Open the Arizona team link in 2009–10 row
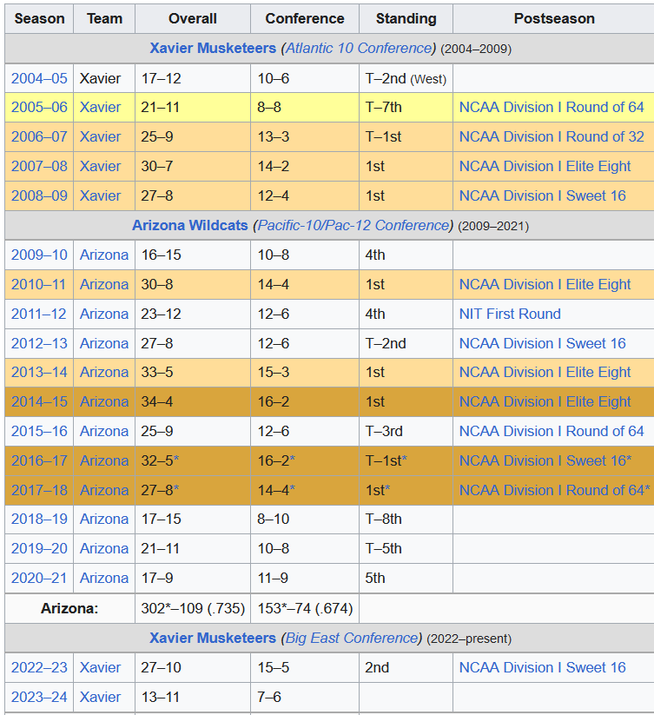This screenshot has width=654, height=715. tap(104, 255)
